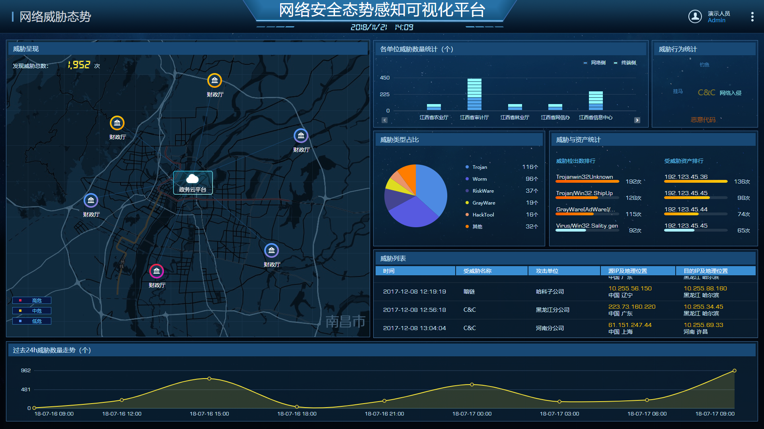Click trend data point at 18-07-16 18:00
This screenshot has height=429, width=764.
297,407
